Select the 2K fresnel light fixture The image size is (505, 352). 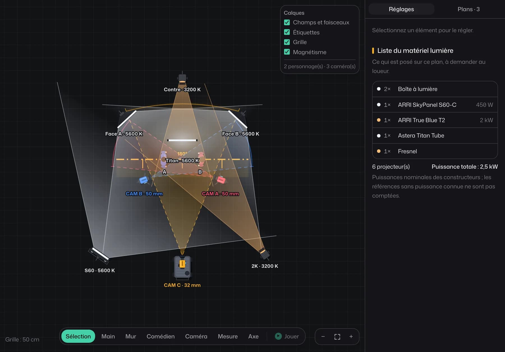pyautogui.click(x=264, y=253)
